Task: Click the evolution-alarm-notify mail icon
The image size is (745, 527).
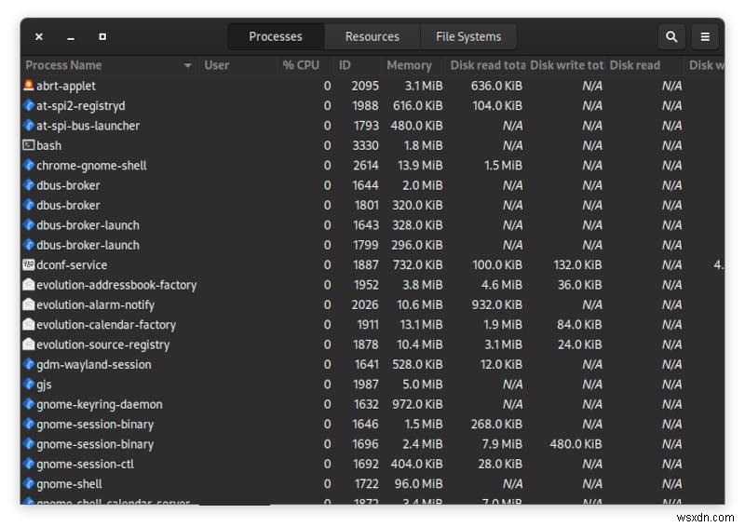Action: 29,304
